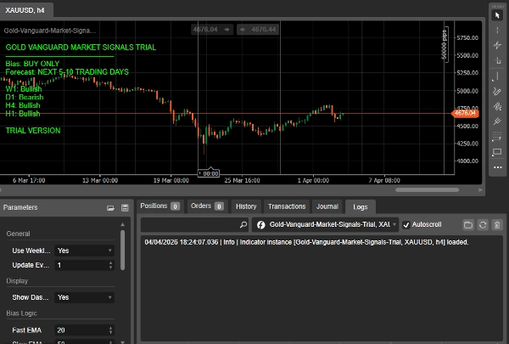Screen dimensions: 509x344
Task: Click the Parameters panel scrollbar thumb
Action: point(122,250)
